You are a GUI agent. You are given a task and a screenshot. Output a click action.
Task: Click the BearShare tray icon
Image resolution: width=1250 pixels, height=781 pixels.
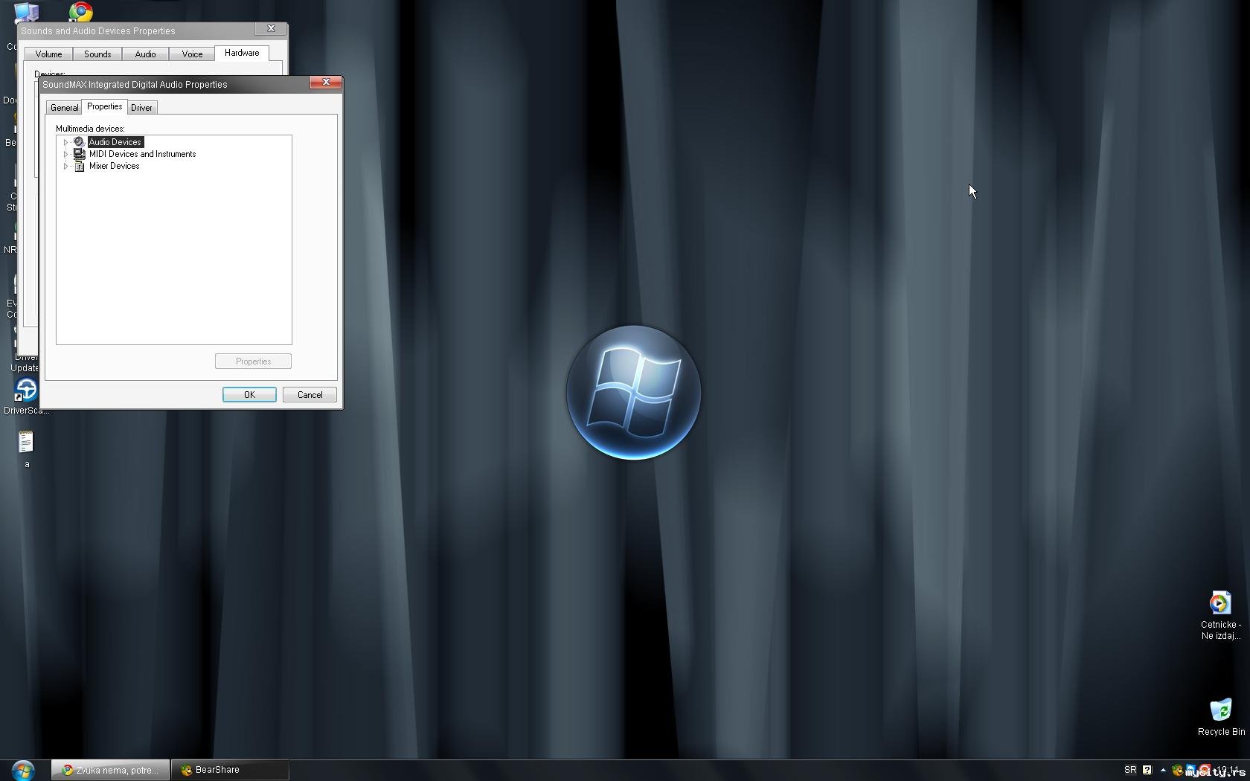coord(1177,770)
